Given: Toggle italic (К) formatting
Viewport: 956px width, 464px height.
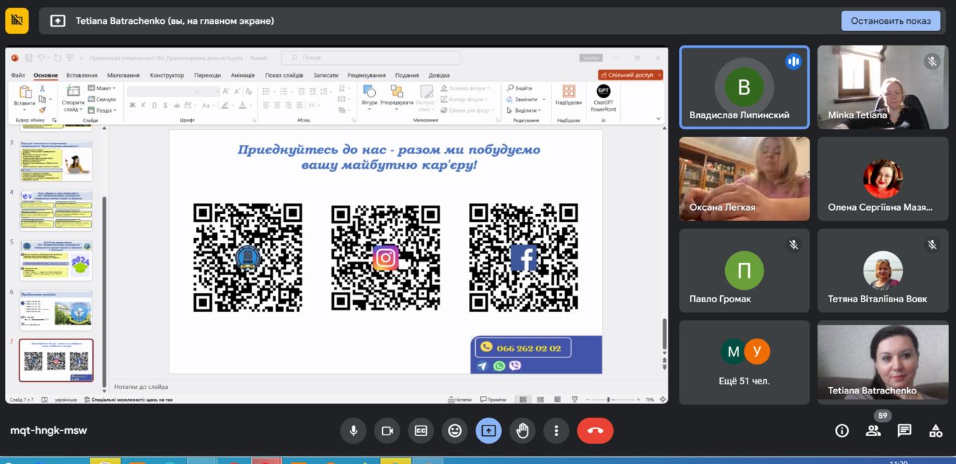Looking at the screenshot, I should click(x=143, y=106).
